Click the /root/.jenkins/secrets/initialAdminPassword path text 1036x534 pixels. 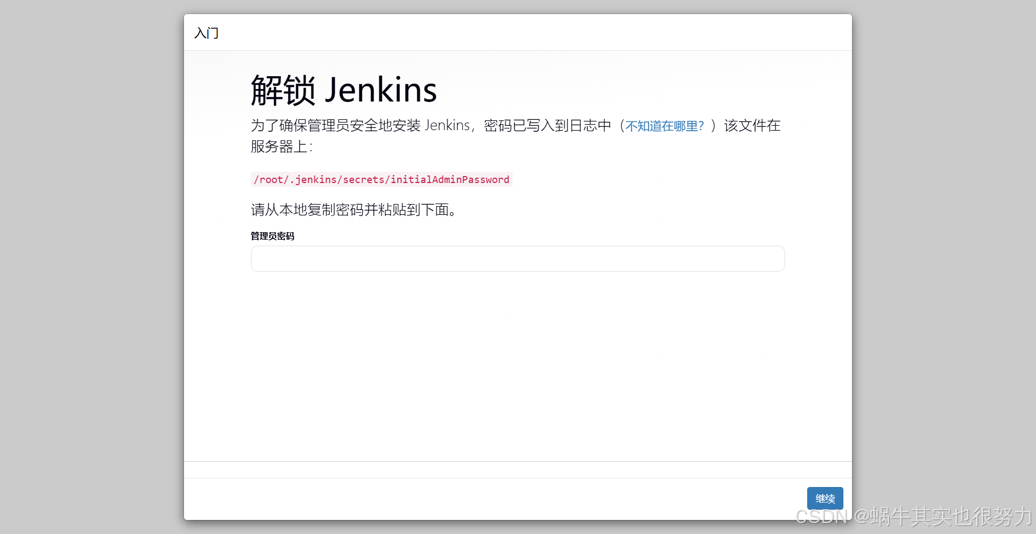381,179
